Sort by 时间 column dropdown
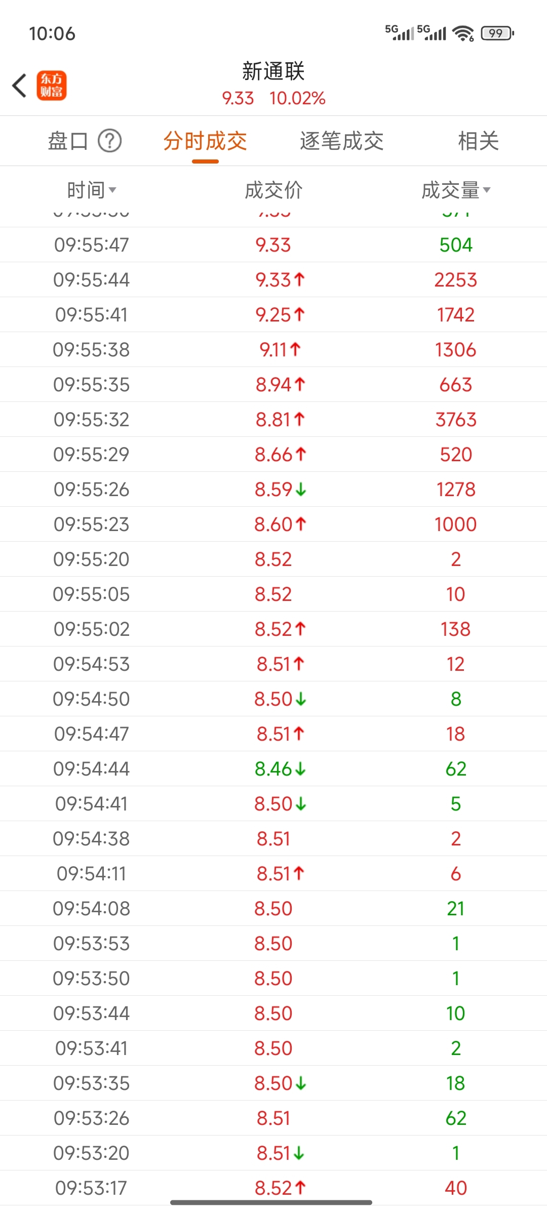This screenshot has height=1215, width=547. pyautogui.click(x=92, y=190)
